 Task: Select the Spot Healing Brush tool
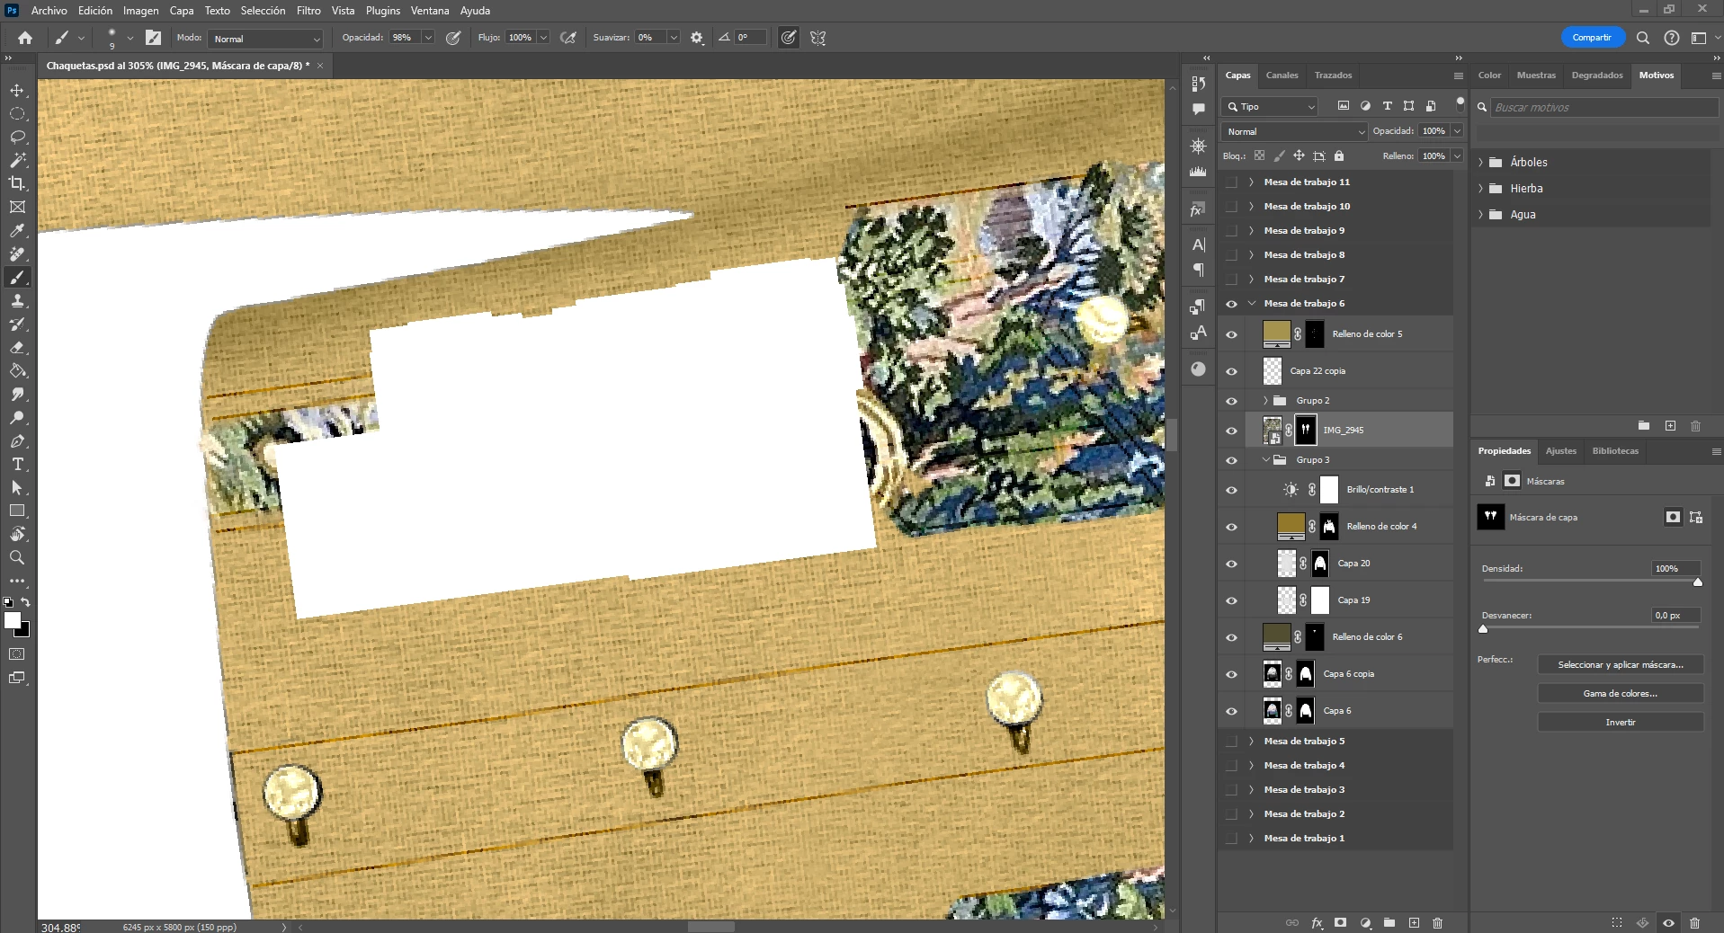17,254
